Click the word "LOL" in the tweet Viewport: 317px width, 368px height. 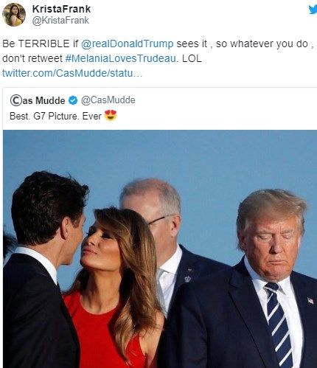coord(192,58)
